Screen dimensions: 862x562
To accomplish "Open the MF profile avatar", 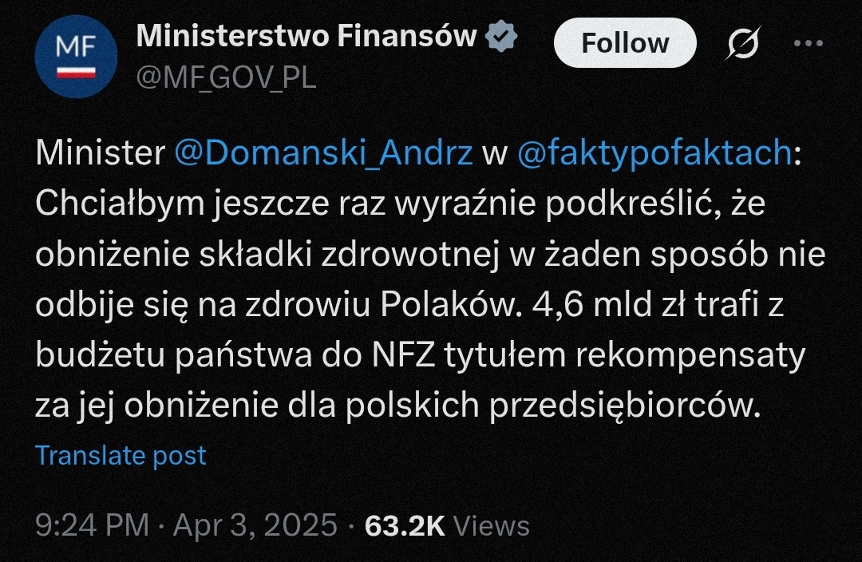I will tap(76, 57).
